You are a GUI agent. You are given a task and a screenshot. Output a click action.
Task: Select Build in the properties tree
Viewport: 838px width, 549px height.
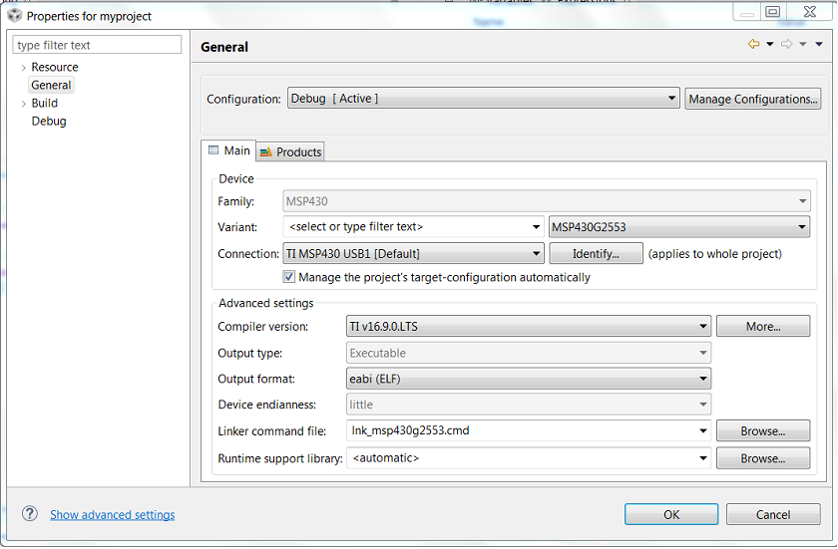(x=44, y=103)
